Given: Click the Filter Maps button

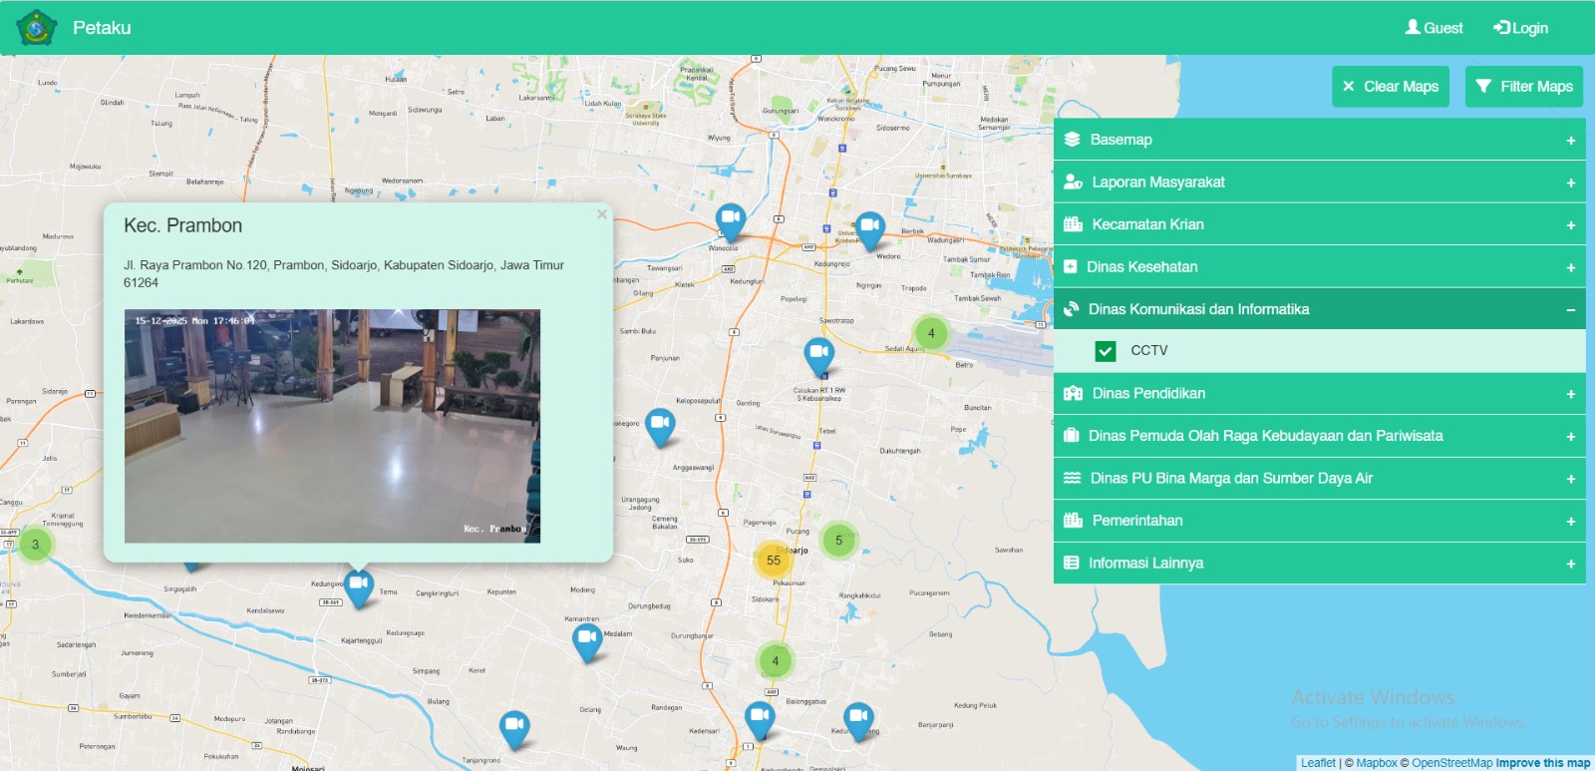Looking at the screenshot, I should (x=1523, y=87).
